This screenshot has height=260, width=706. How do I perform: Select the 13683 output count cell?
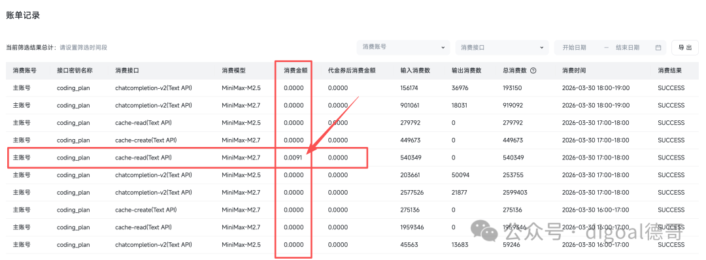[460, 245]
